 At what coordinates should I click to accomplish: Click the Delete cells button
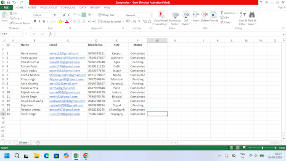(x=205, y=18)
